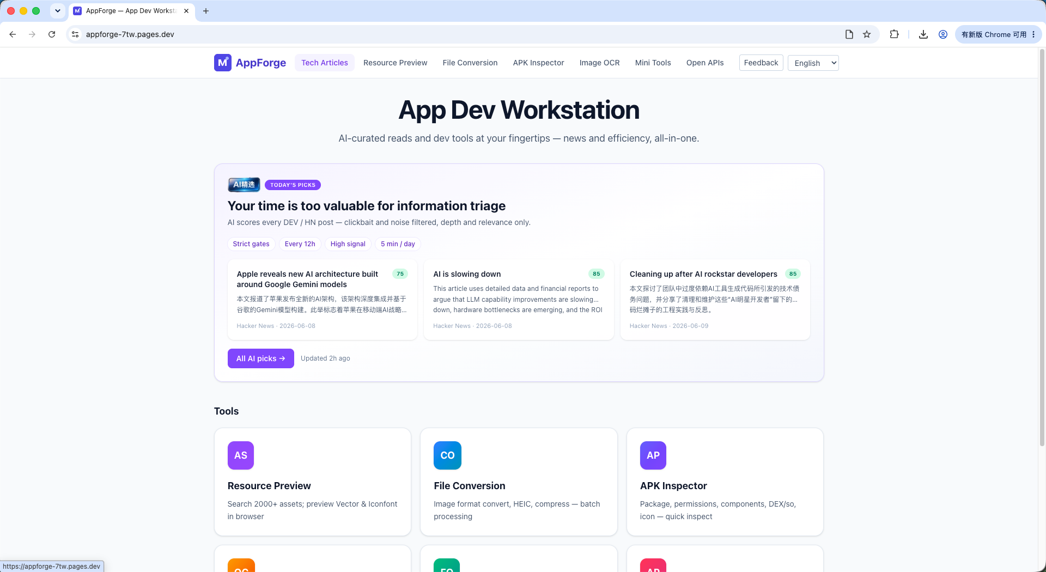Viewport: 1046px width, 572px height.
Task: Open the Chrome downloads icon
Action: (x=923, y=34)
